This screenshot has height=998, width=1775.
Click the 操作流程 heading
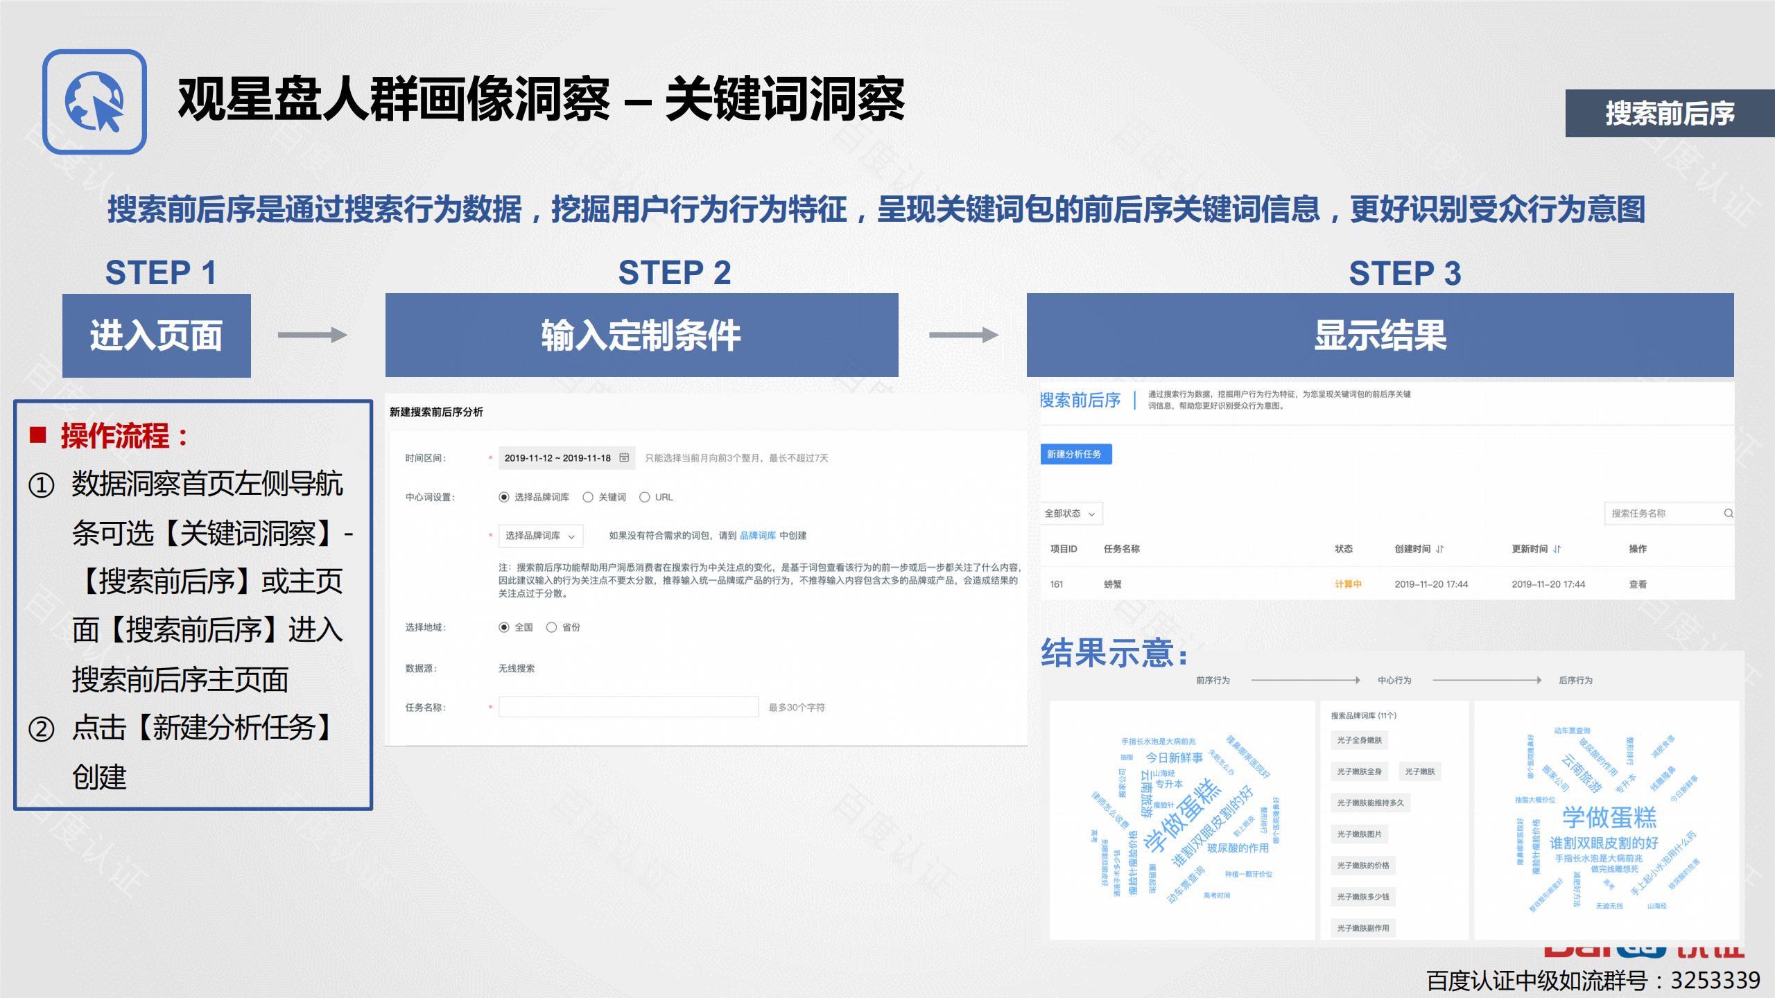124,436
